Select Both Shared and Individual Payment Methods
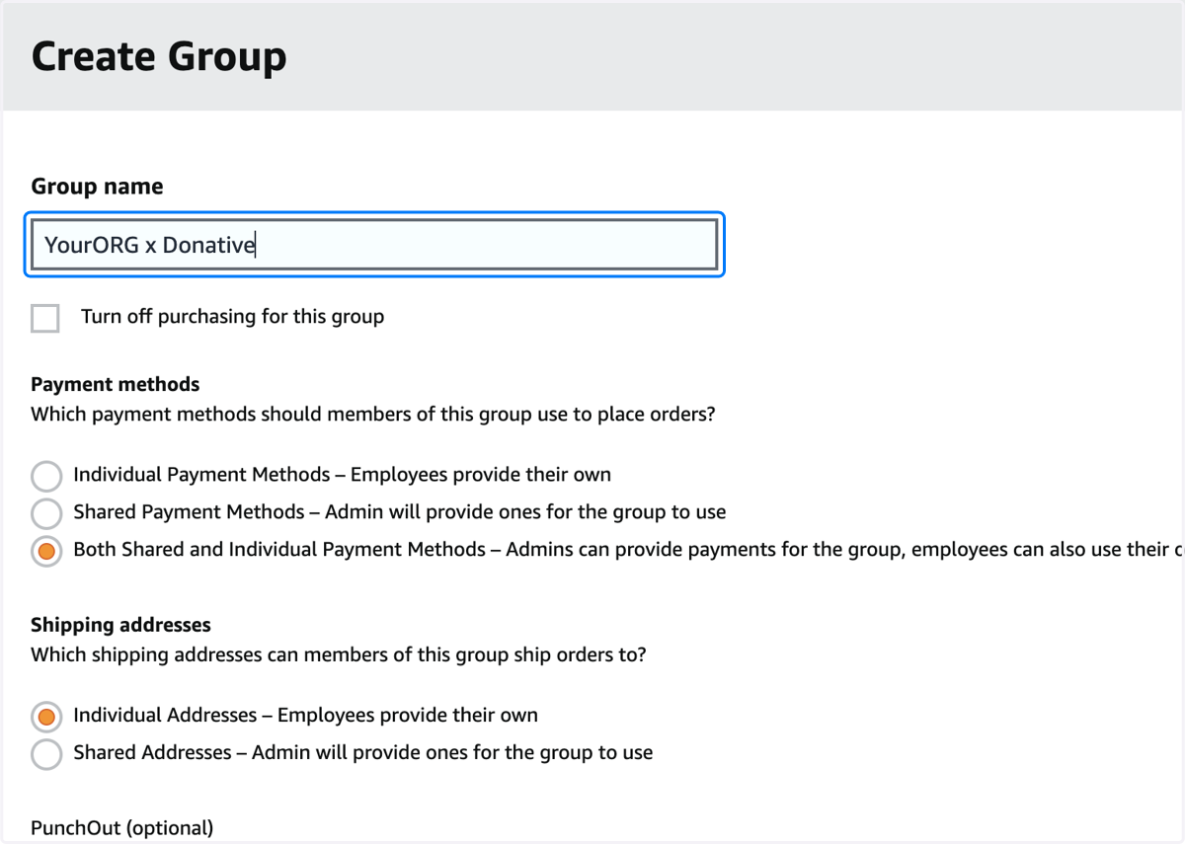The image size is (1185, 844). point(46,551)
